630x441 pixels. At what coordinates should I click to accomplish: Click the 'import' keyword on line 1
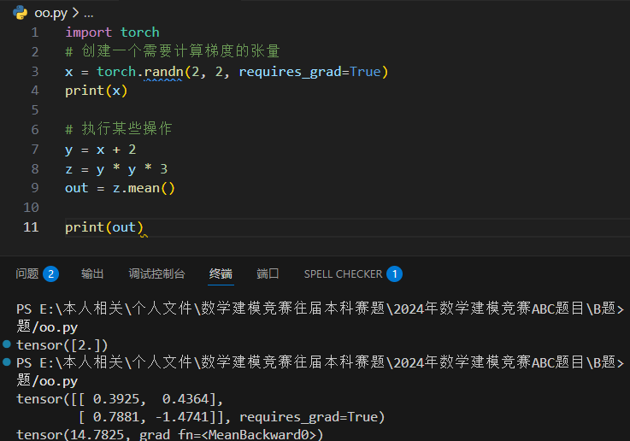[x=88, y=32]
